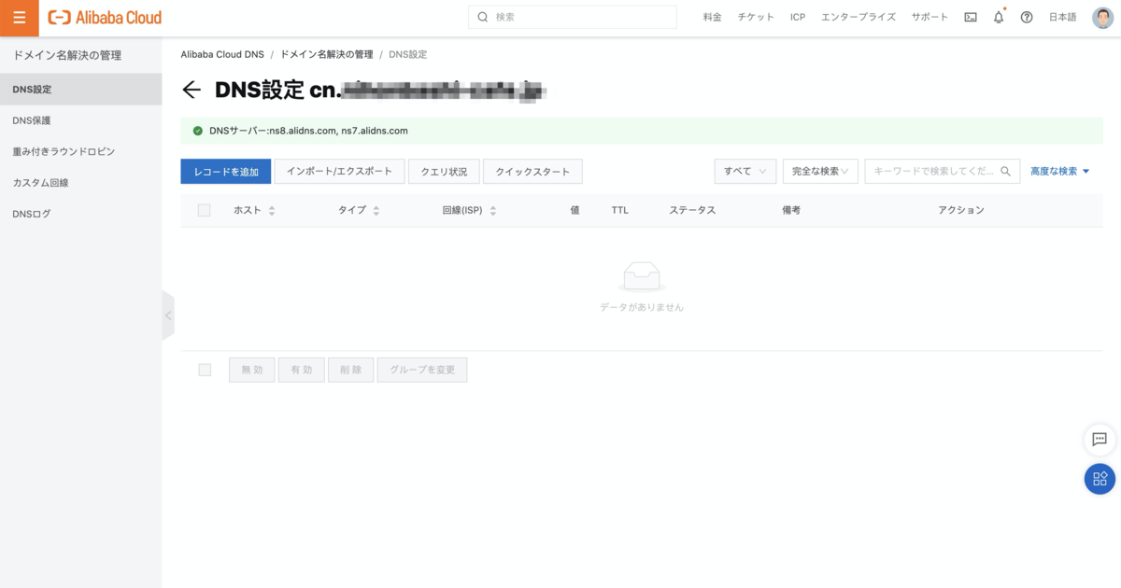Screen dimensions: 1121x588
Task: Click the user avatar in header
Action: click(x=1102, y=18)
